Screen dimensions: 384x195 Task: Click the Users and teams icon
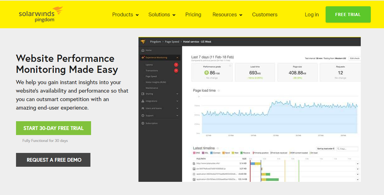(x=143, y=108)
